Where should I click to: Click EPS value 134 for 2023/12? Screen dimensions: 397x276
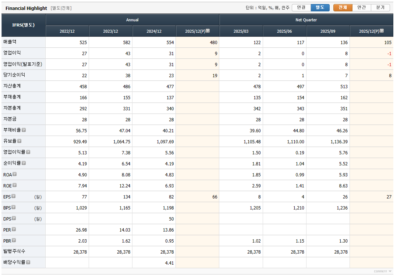(127, 197)
